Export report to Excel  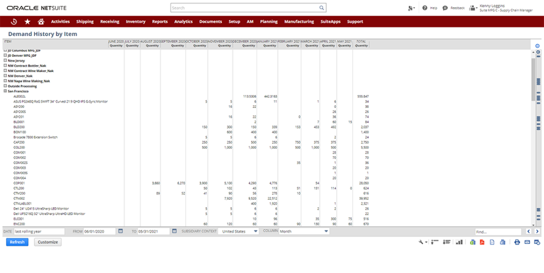pyautogui.click(x=473, y=242)
